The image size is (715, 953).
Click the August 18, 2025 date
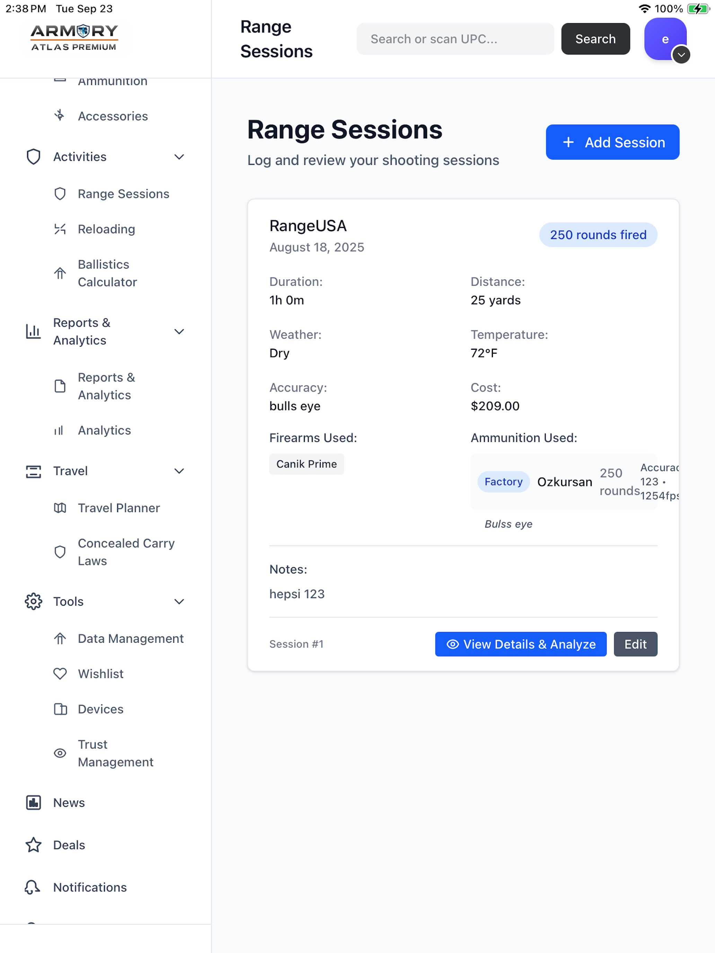[317, 247]
